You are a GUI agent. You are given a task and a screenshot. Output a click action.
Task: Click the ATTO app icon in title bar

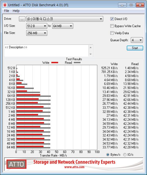(5, 5)
